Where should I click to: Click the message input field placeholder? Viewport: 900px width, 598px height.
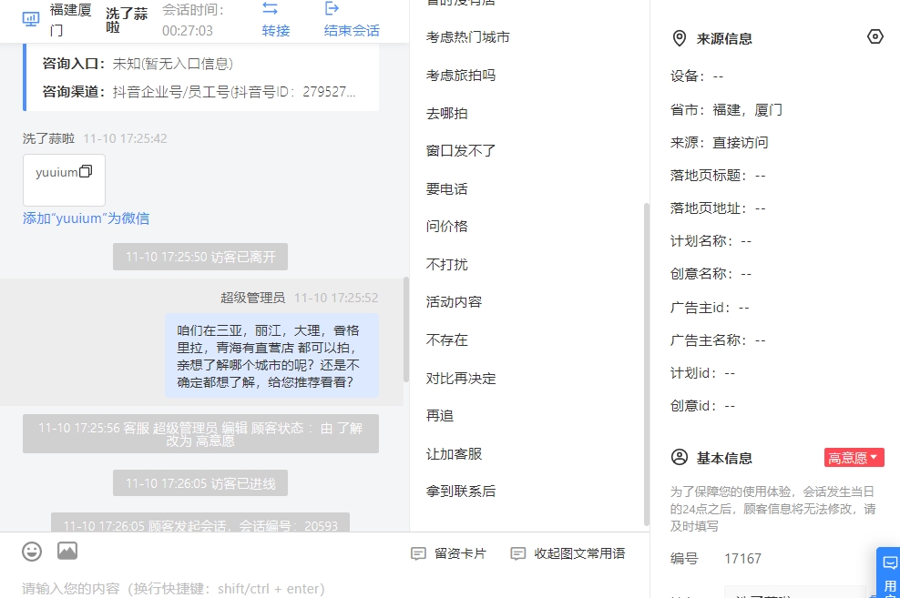click(173, 589)
